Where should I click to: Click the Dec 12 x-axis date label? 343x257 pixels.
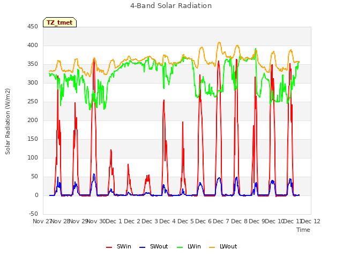311,221
